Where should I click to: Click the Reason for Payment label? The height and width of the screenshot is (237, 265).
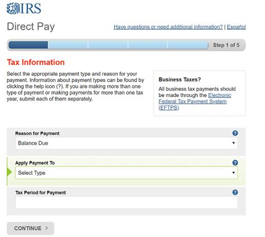coord(37,133)
